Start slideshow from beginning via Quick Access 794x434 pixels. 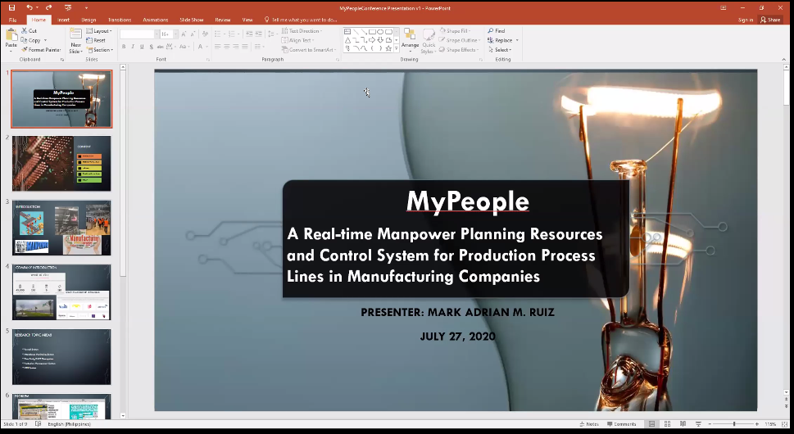tap(68, 7)
